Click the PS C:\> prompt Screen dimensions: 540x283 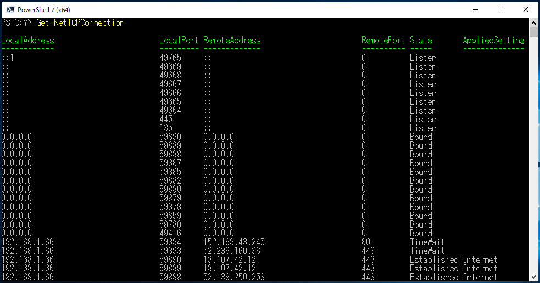(x=16, y=23)
